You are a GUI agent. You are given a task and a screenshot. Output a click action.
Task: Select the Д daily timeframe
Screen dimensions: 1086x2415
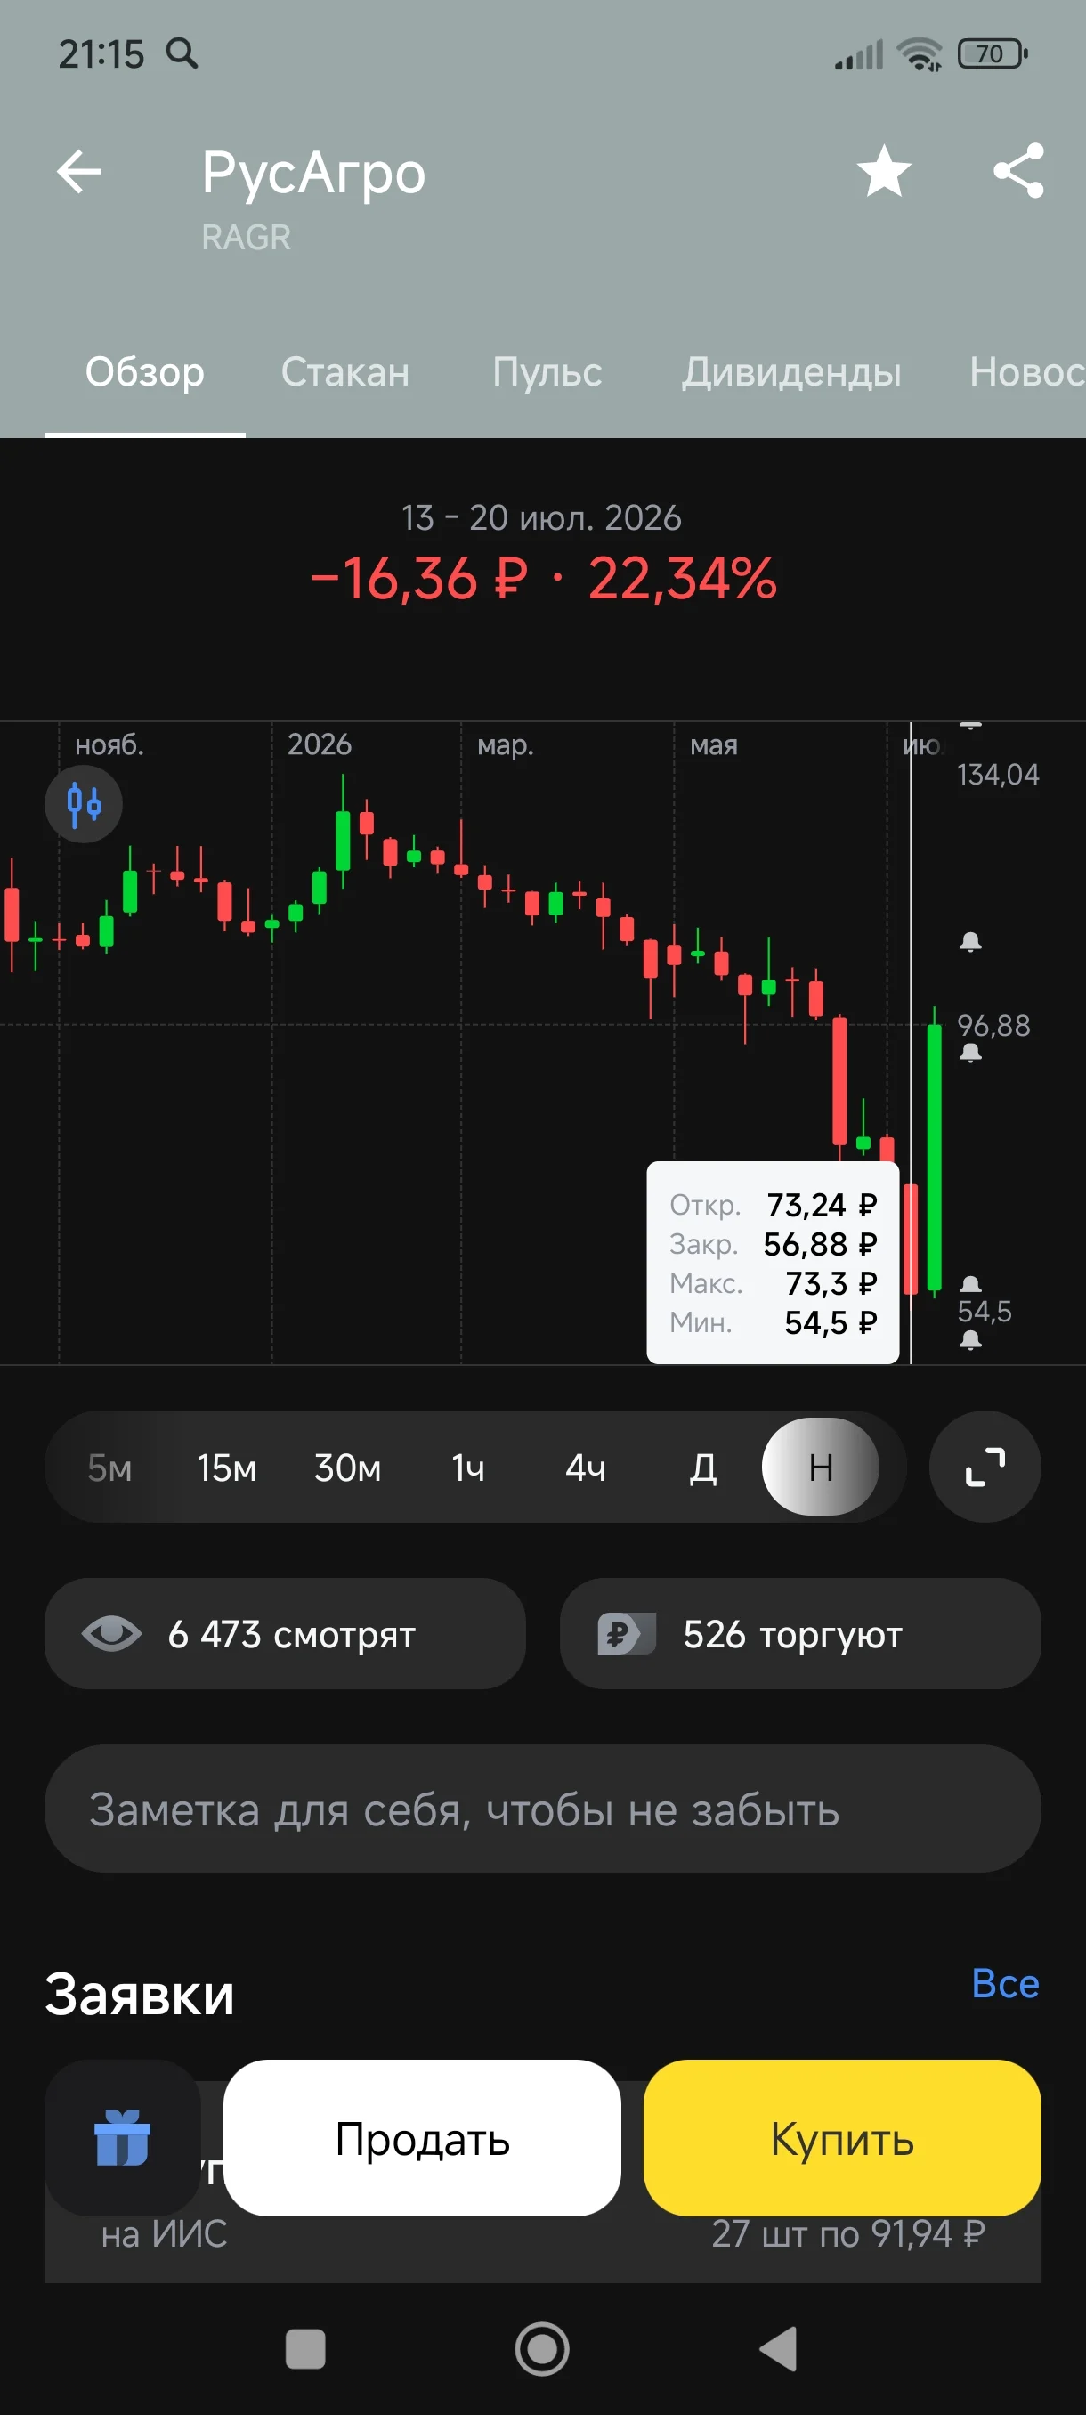click(702, 1468)
